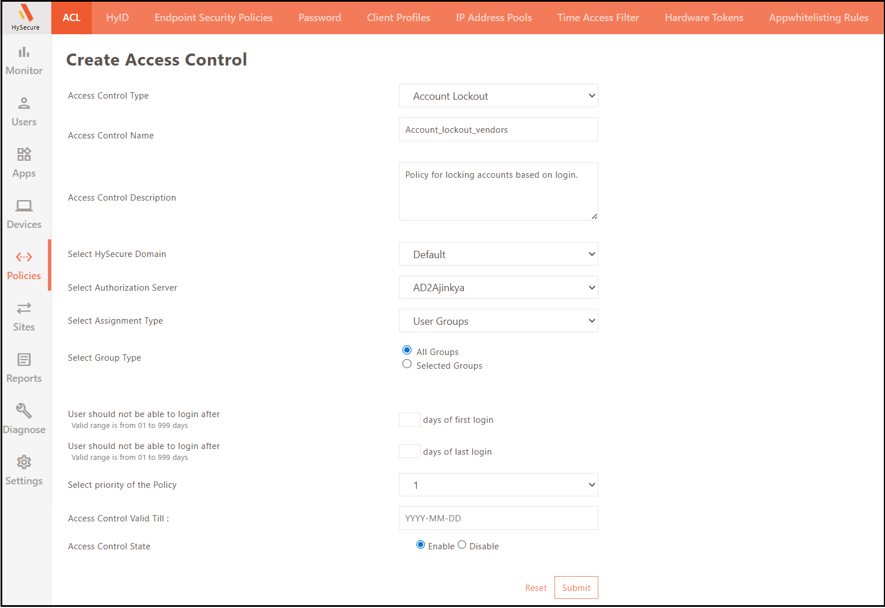
Task: Set Access Control State to Disable
Action: [x=462, y=545]
